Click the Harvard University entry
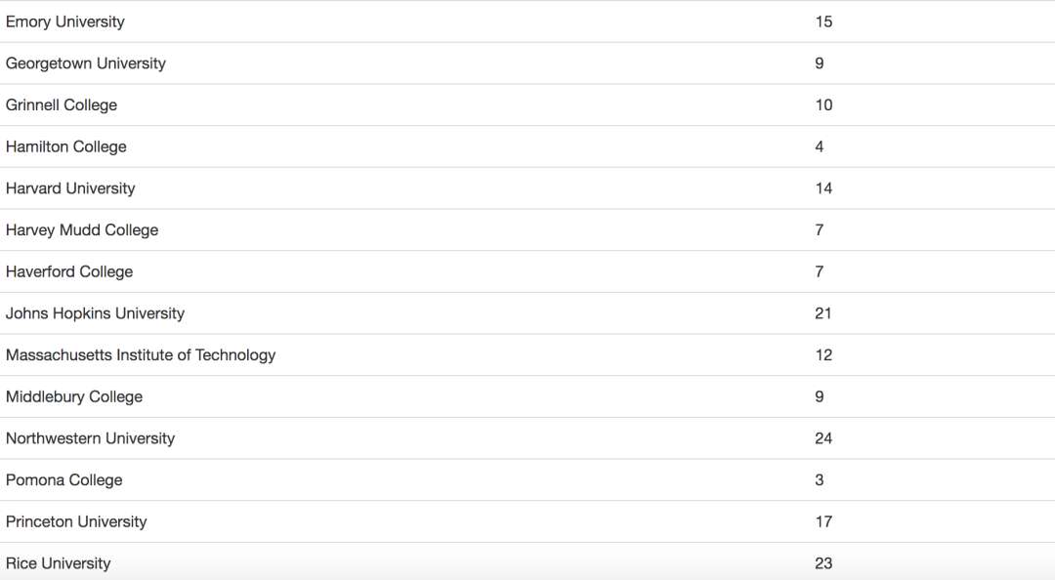Viewport: 1055px width, 580px height. [x=70, y=188]
